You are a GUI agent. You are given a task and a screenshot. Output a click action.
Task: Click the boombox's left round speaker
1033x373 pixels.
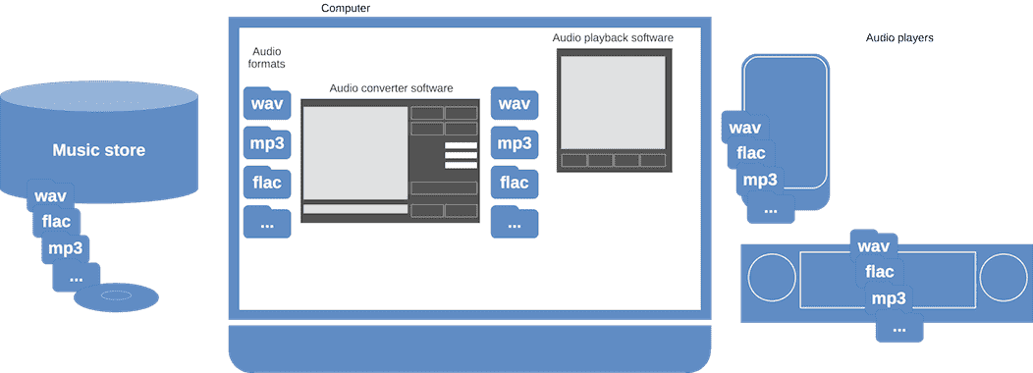pyautogui.click(x=772, y=278)
